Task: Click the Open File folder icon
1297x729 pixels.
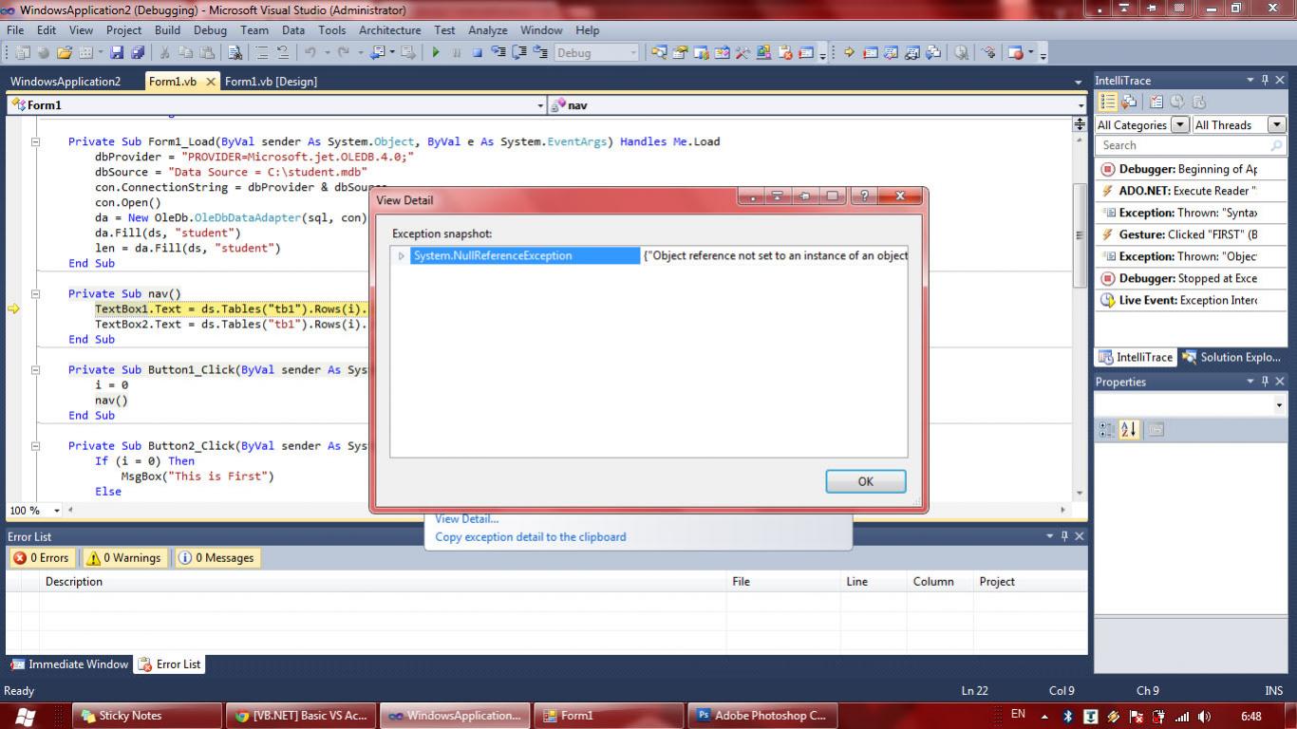Action: point(64,53)
